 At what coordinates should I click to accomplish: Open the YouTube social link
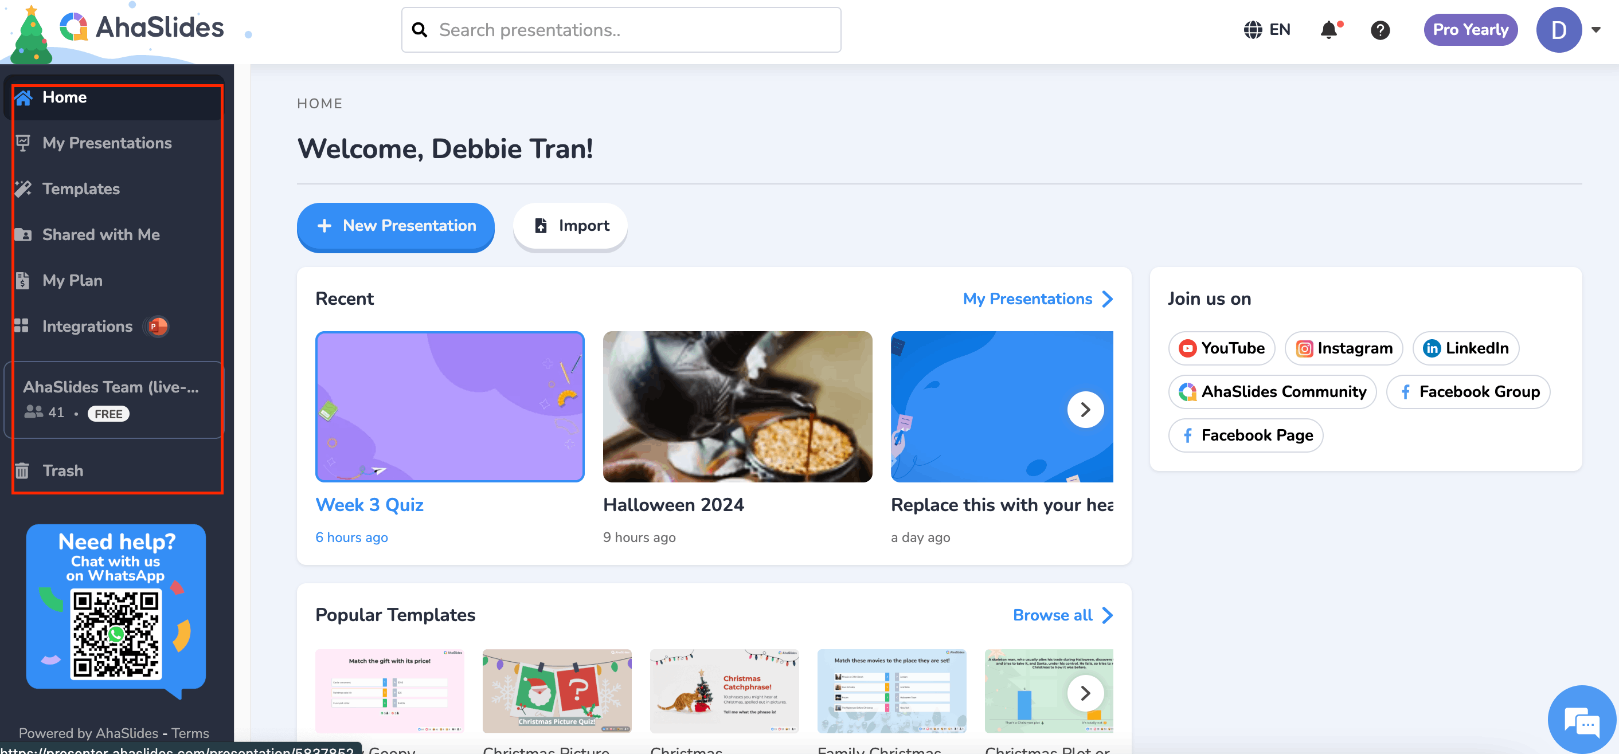(1221, 348)
